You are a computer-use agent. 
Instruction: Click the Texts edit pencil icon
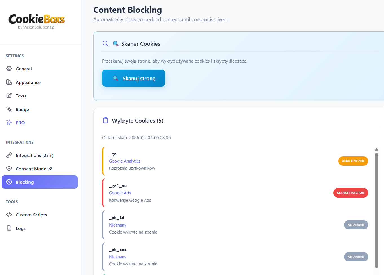click(x=9, y=96)
